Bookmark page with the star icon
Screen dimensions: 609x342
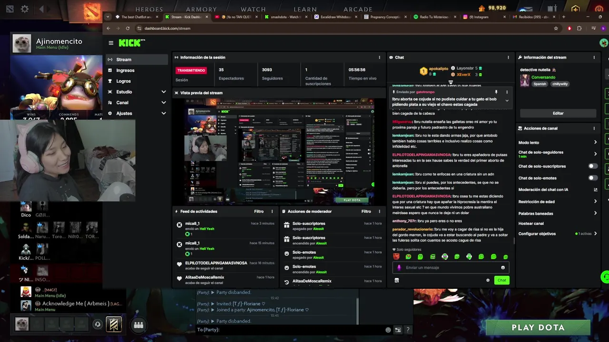556,28
